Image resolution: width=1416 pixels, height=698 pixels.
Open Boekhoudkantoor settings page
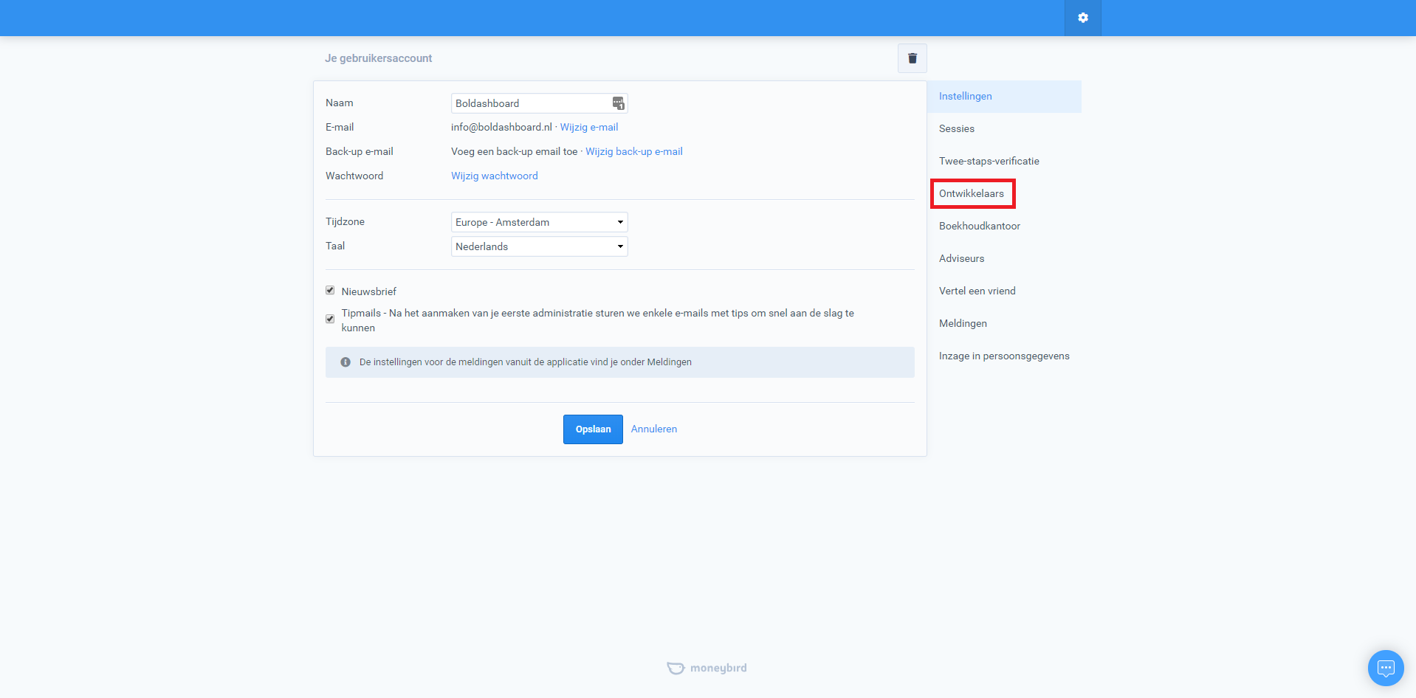(979, 226)
